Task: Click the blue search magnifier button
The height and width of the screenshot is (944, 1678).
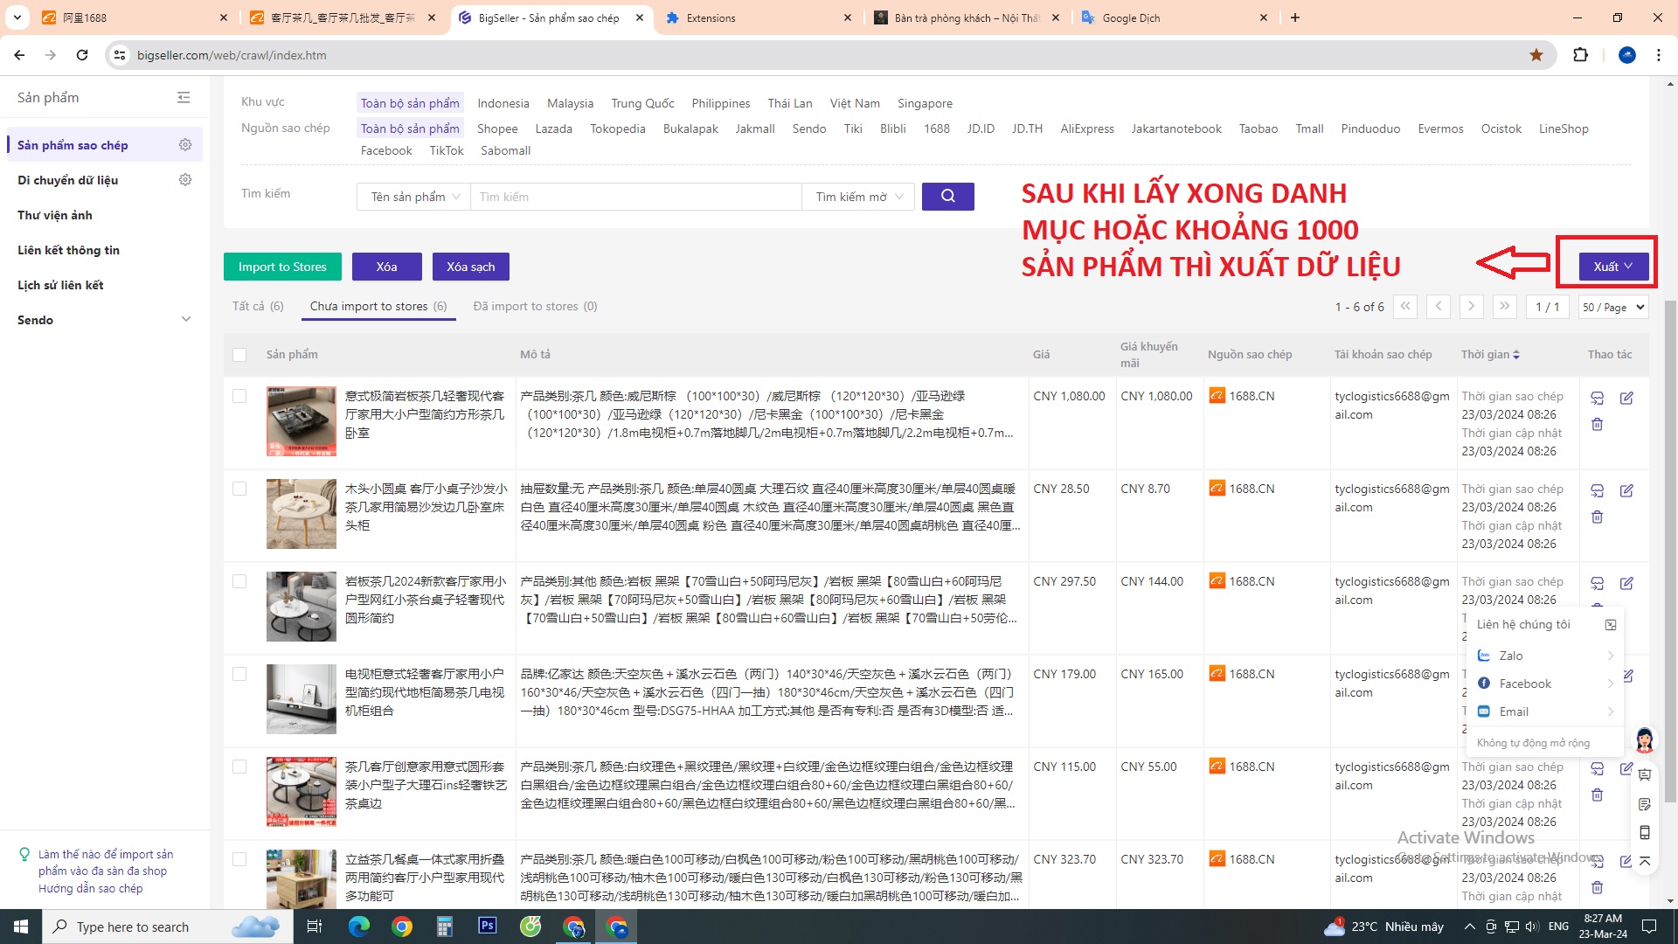Action: pyautogui.click(x=947, y=197)
